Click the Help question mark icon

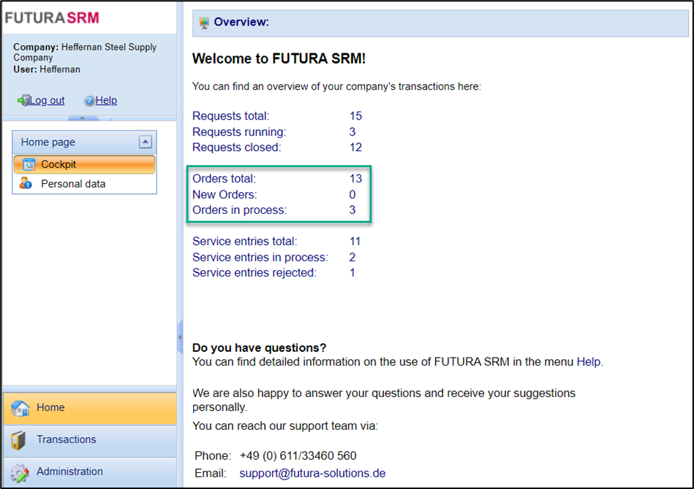(x=89, y=101)
